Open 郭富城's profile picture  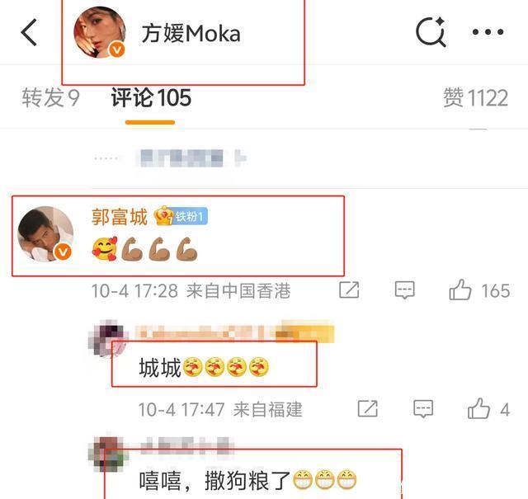(x=46, y=234)
